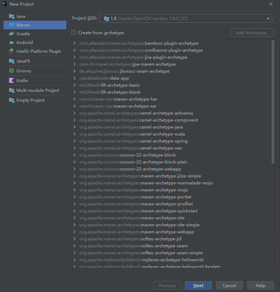This screenshot has height=292, width=280.
Task: Select cocoon-22-archetype-webapp row
Action: [x=171, y=169]
